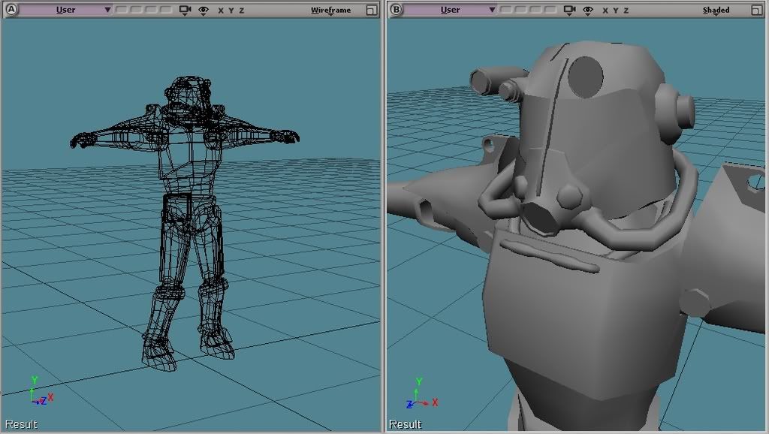
Task: Click the Y axis button in viewport A
Action: pyautogui.click(x=231, y=11)
